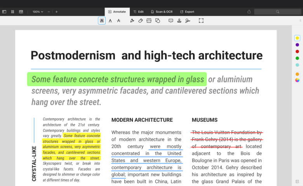Open the signature tool
303x186 pixels.
click(188, 21)
